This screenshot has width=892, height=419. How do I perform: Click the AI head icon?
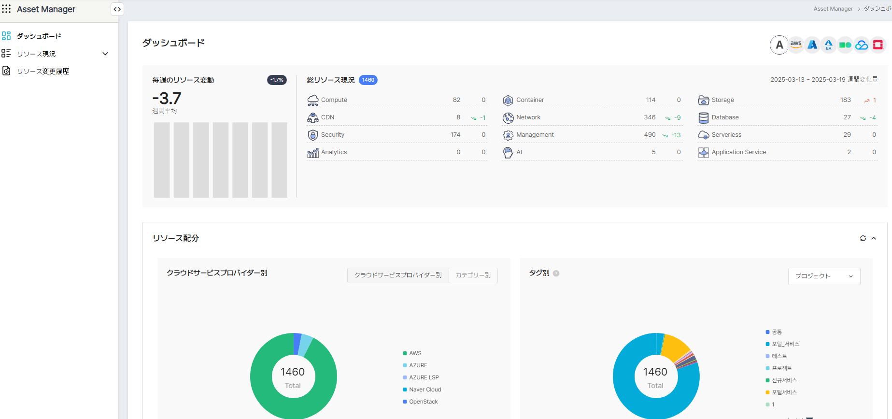[x=508, y=153]
